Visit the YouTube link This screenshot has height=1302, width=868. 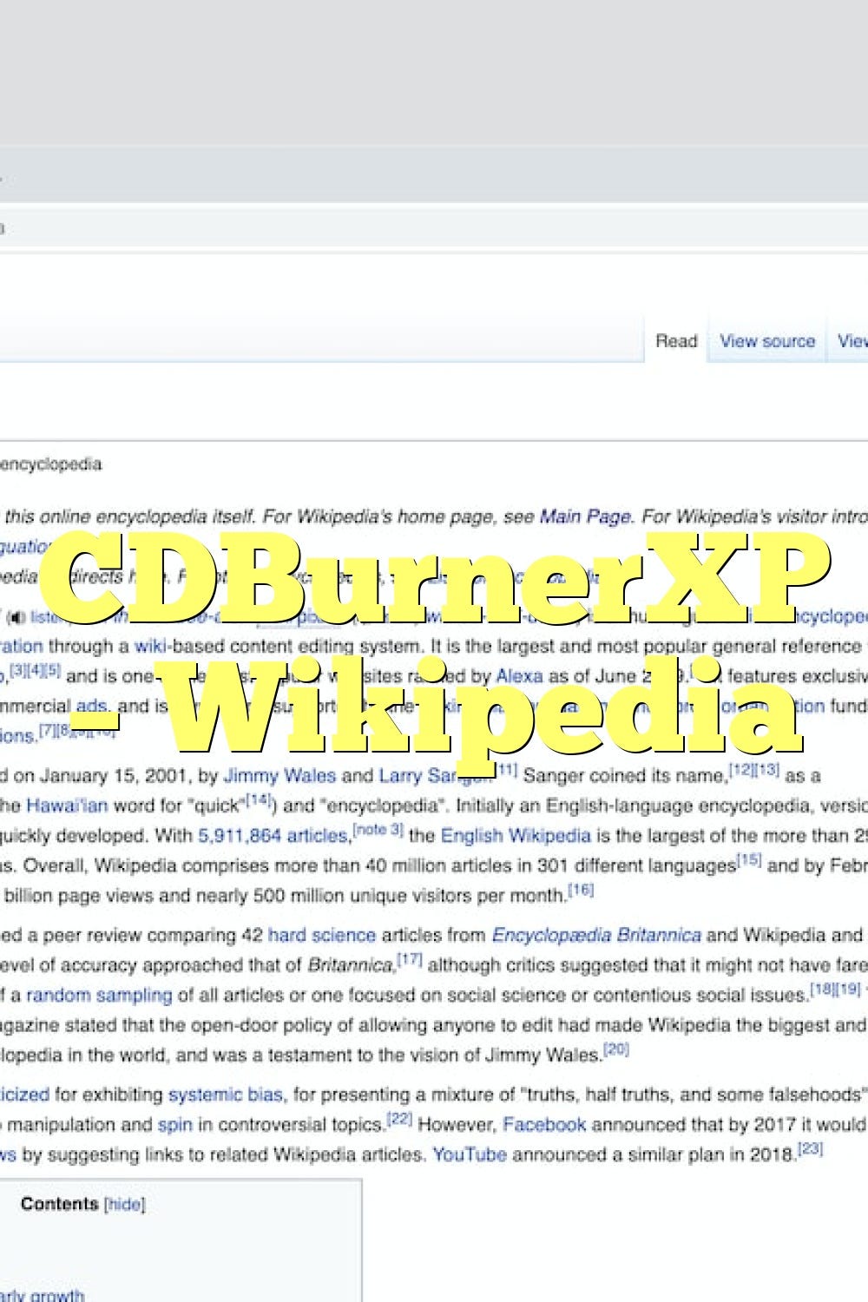470,1154
